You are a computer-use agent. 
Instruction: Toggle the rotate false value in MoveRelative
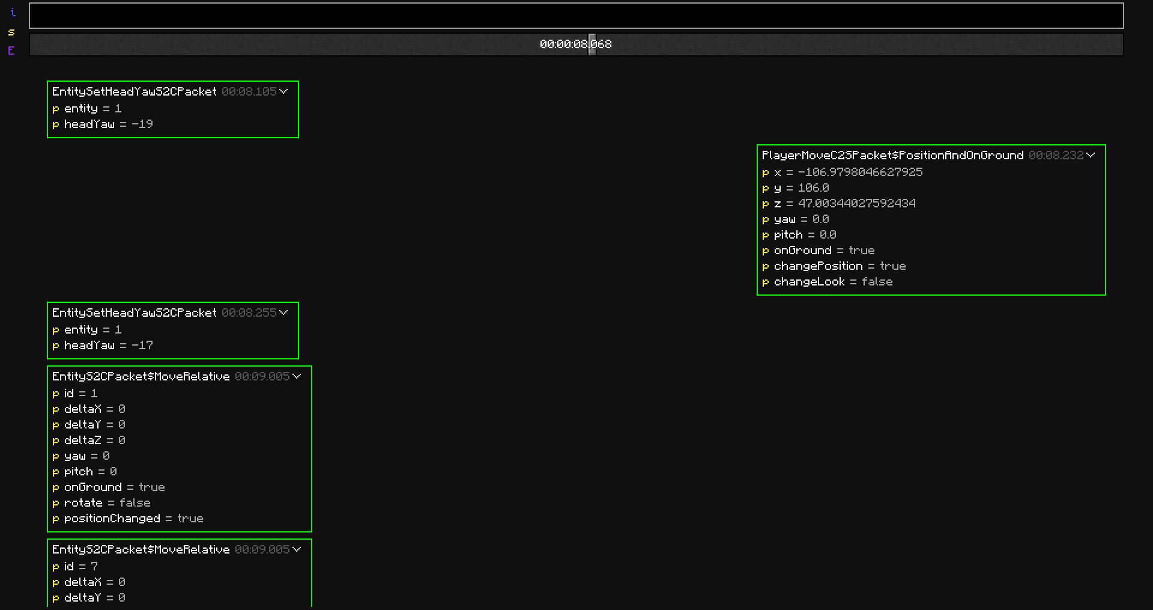135,503
